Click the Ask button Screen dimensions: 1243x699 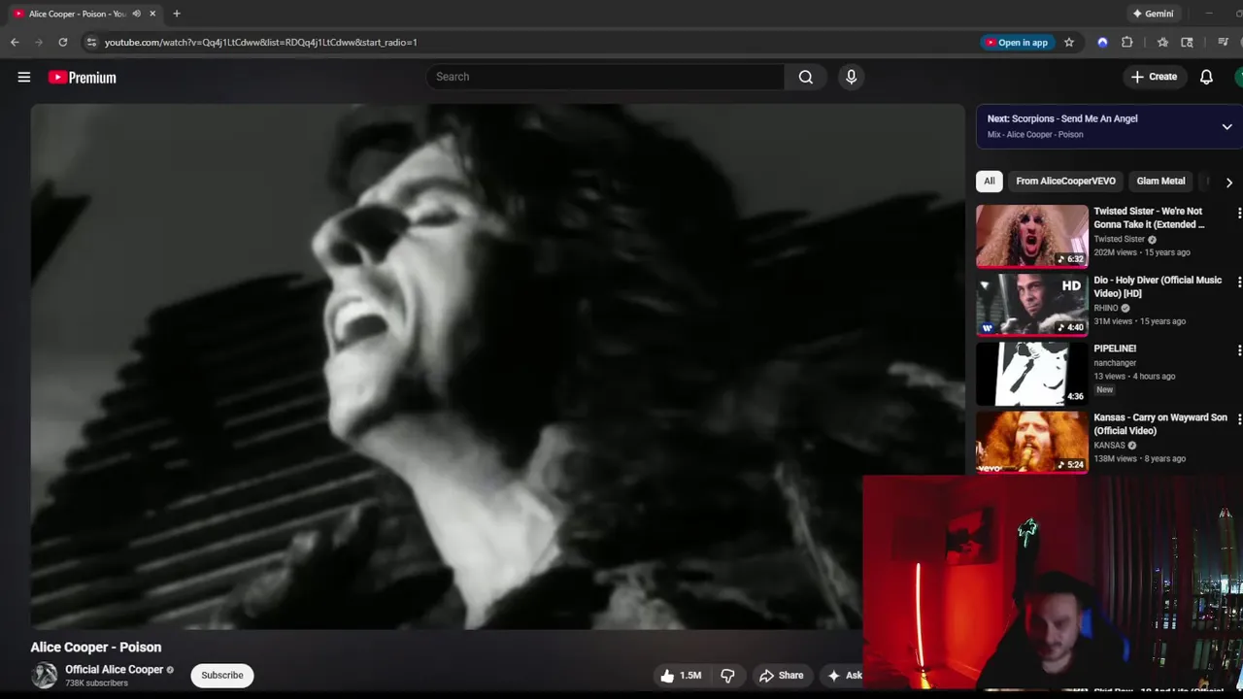[x=843, y=676]
